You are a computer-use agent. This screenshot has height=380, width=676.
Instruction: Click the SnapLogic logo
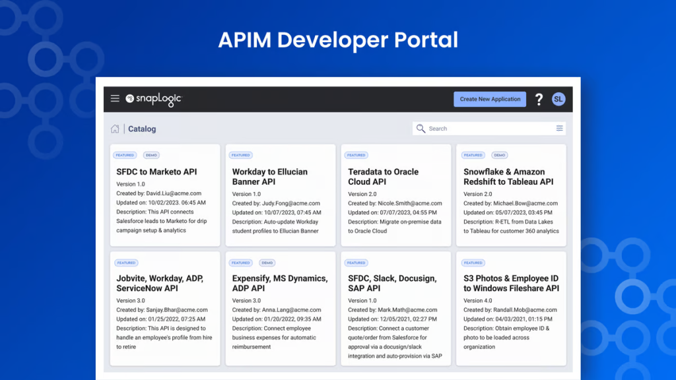point(153,99)
